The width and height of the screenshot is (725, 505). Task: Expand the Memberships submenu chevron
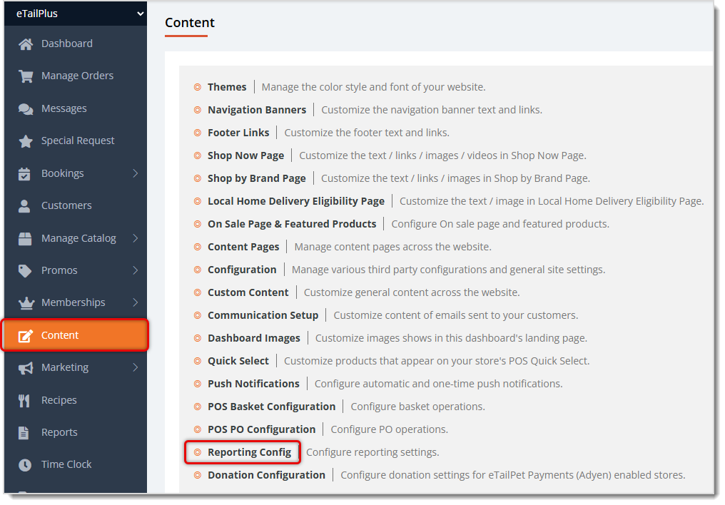136,302
